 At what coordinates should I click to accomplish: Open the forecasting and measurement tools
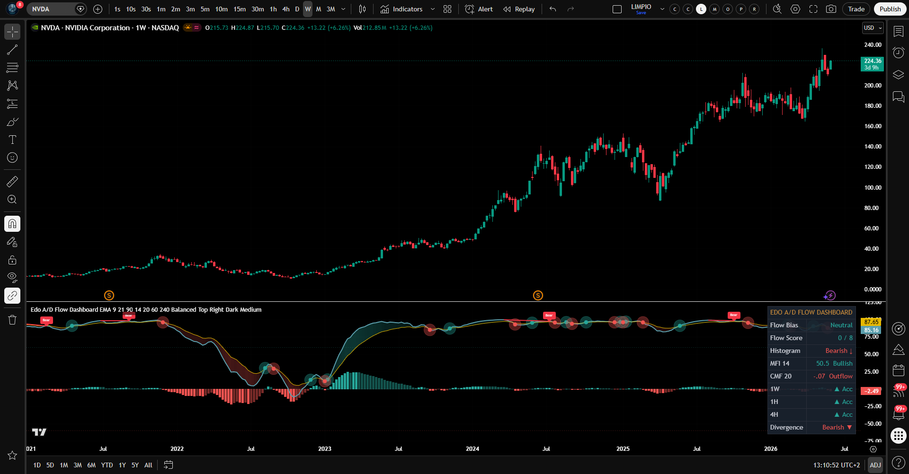point(12,104)
